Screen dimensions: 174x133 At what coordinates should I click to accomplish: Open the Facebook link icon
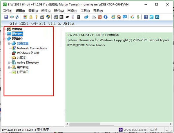(x=146, y=17)
